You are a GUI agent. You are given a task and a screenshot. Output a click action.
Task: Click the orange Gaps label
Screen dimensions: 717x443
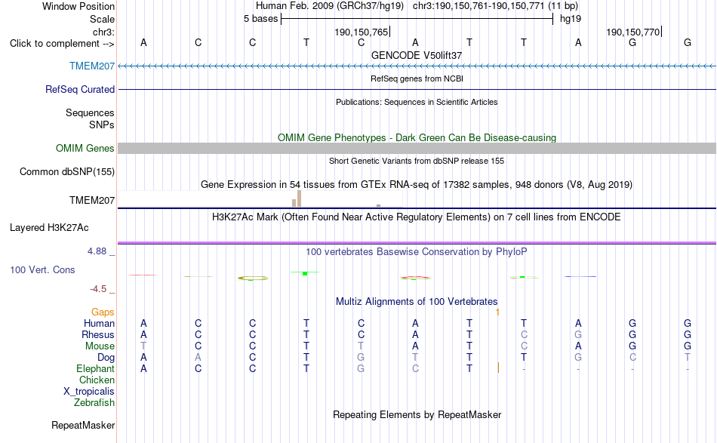click(x=103, y=312)
